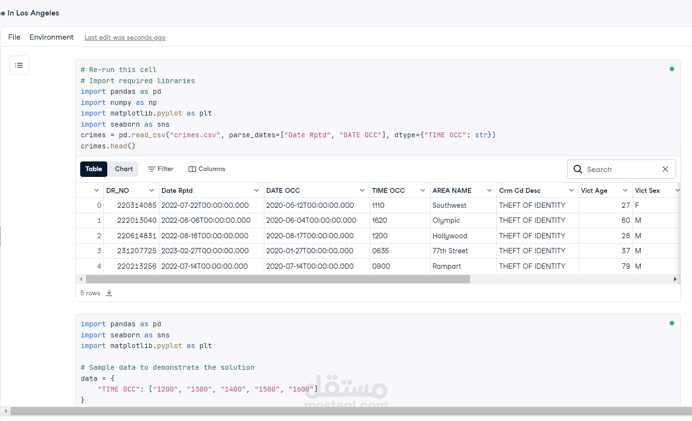692x421 pixels.
Task: Click the '5 rows' count label
Action: coord(90,293)
